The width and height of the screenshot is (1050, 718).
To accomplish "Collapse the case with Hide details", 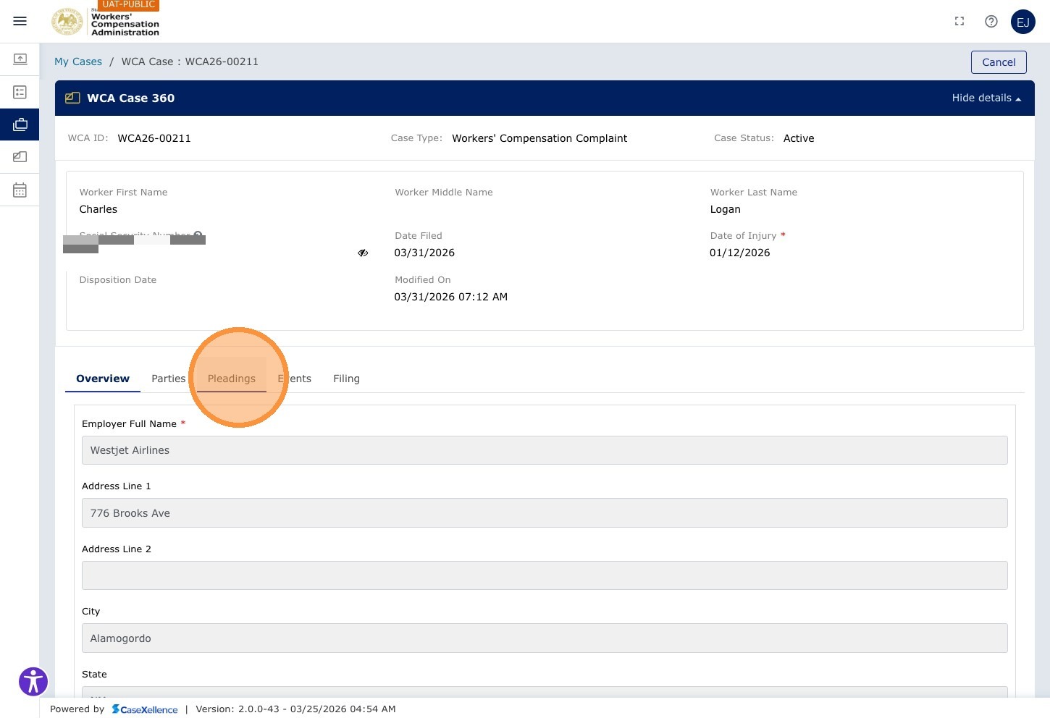I will click(986, 98).
